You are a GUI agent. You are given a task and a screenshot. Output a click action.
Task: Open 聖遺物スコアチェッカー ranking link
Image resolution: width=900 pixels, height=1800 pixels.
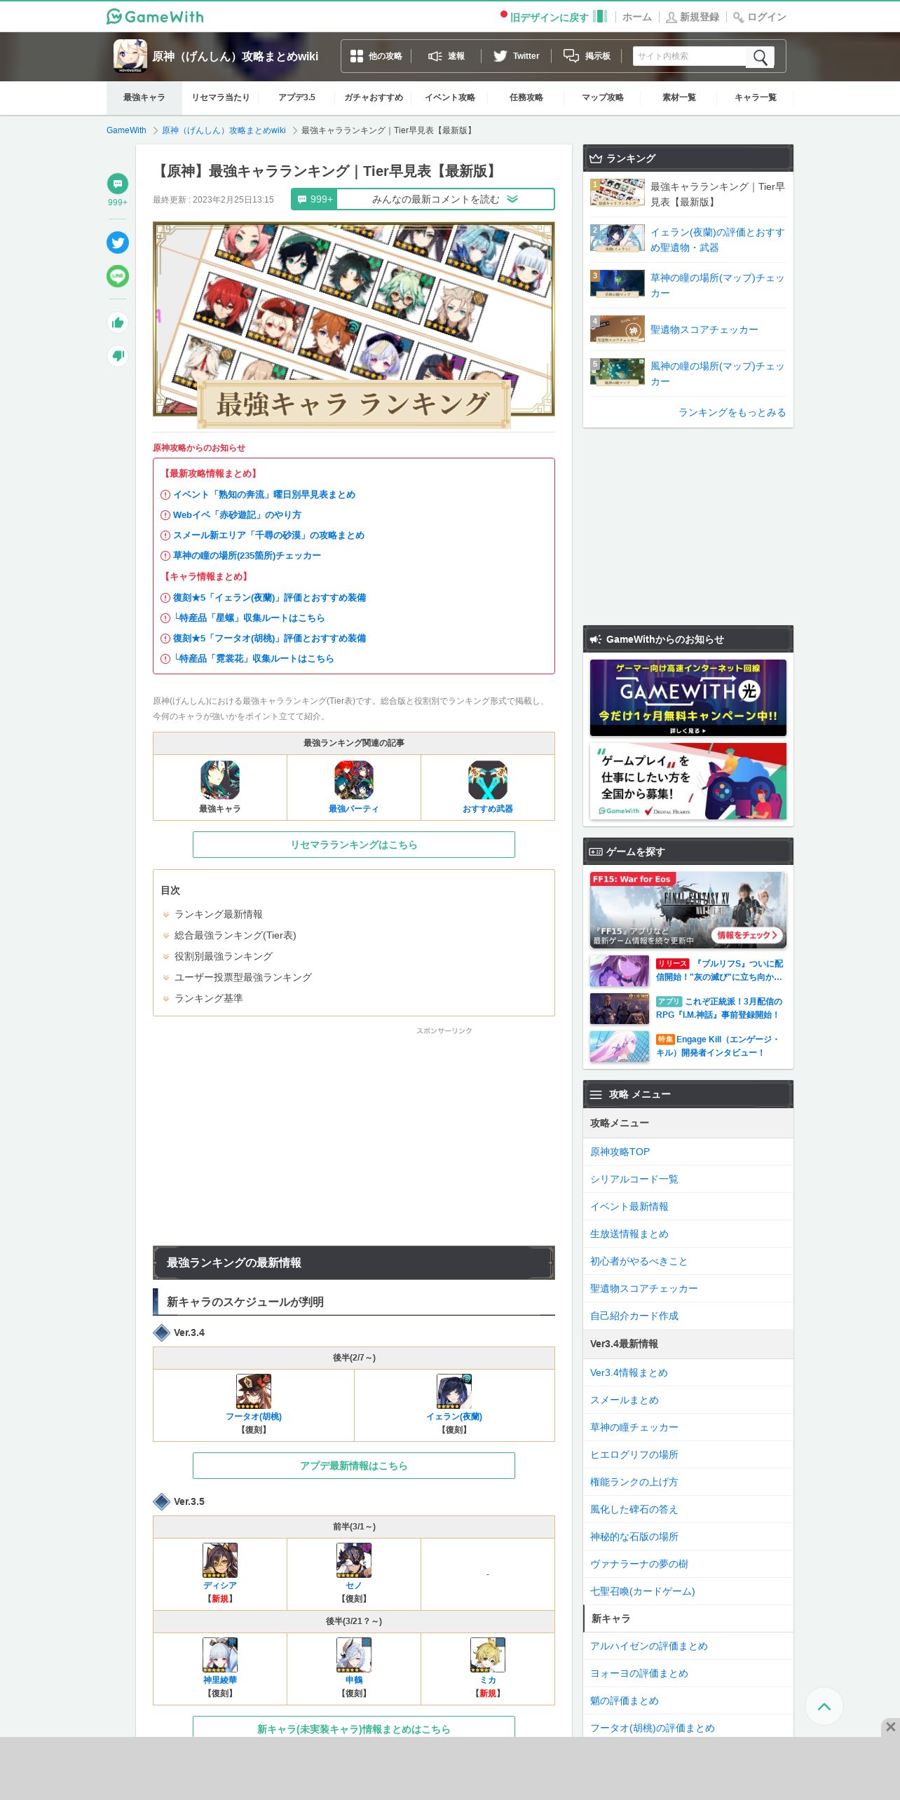[x=704, y=329]
